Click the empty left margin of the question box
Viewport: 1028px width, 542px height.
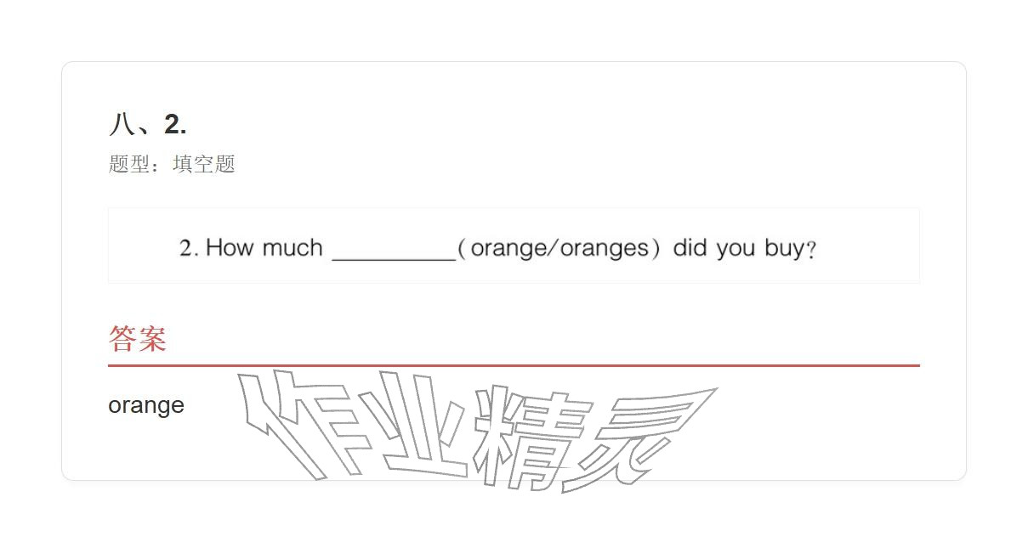[141, 246]
